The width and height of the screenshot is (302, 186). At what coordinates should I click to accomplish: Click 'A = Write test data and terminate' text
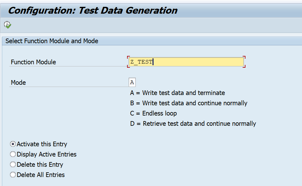click(x=177, y=93)
